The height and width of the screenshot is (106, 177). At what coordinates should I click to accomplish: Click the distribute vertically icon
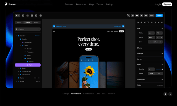162,22
